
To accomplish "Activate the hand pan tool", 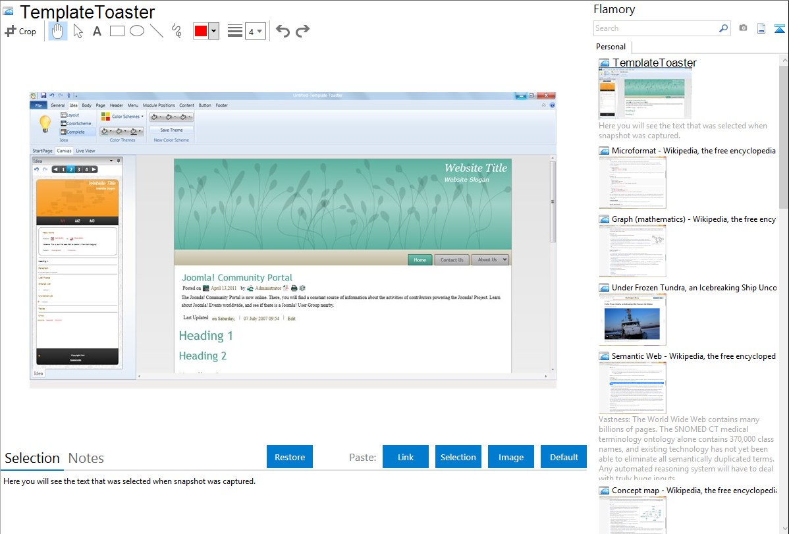I will point(58,31).
